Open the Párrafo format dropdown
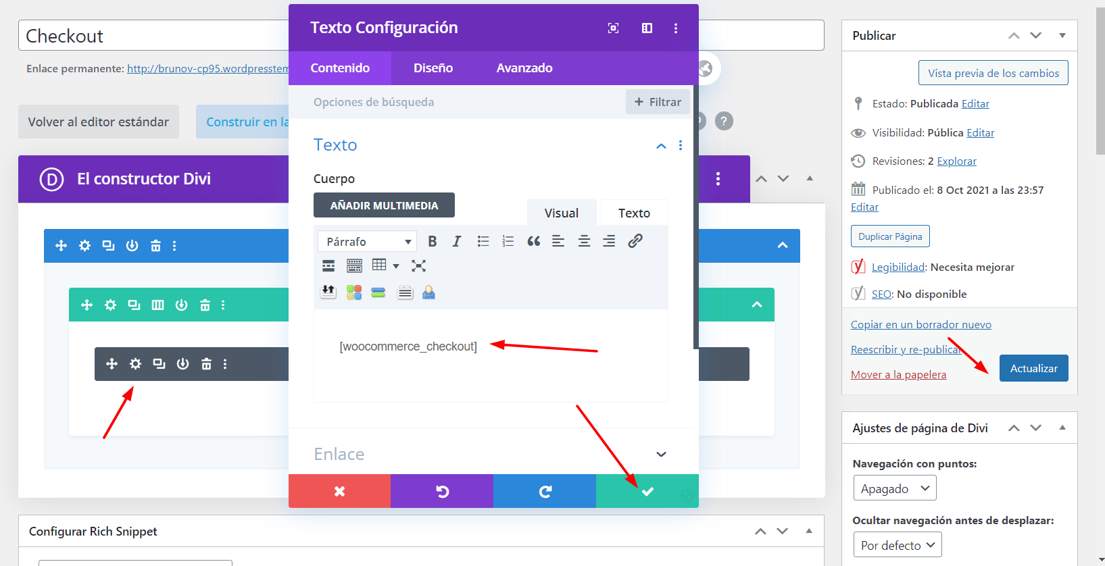This screenshot has height=566, width=1105. [x=367, y=241]
